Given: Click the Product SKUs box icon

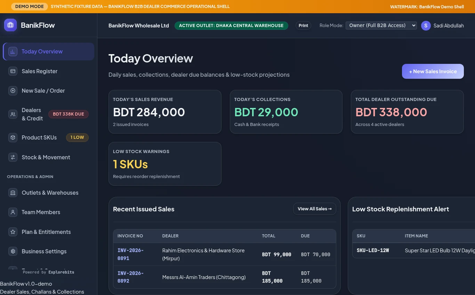Looking at the screenshot, I should (x=13, y=137).
